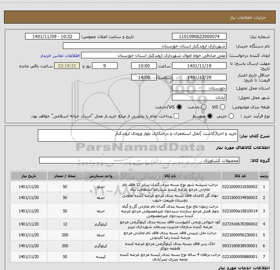Click item code 0221000956230001

pos(240,235)
